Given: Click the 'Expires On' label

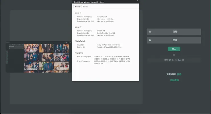Looking at the screenshot, I should point(81,47).
